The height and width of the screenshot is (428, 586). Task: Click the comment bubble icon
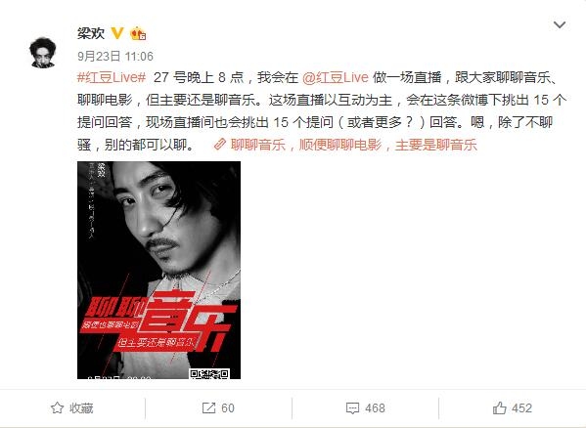352,408
